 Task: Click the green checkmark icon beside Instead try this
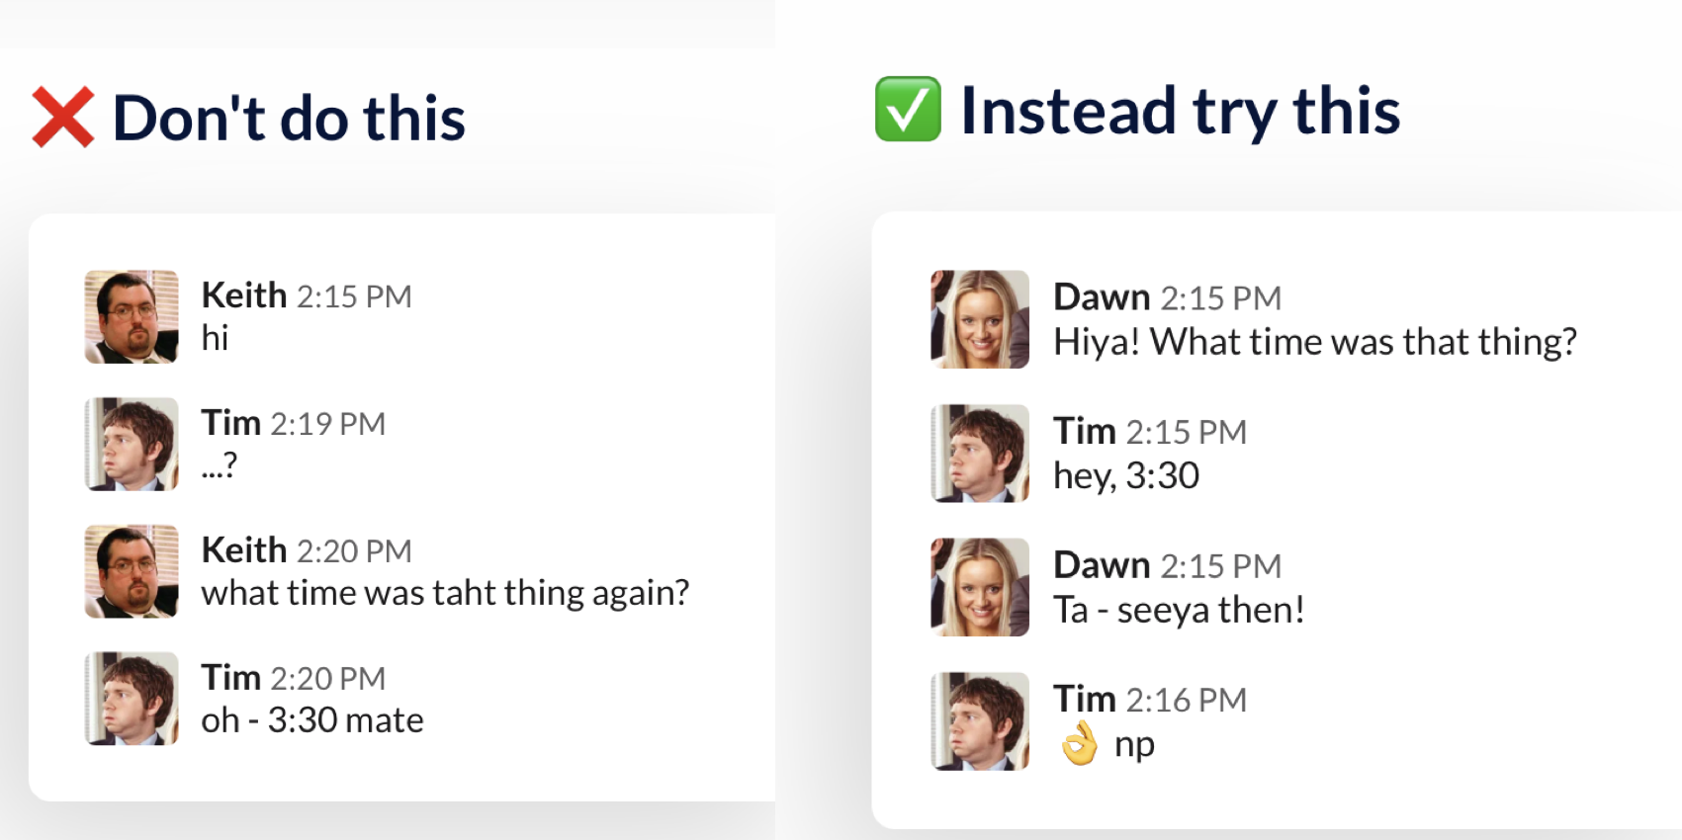tap(908, 109)
